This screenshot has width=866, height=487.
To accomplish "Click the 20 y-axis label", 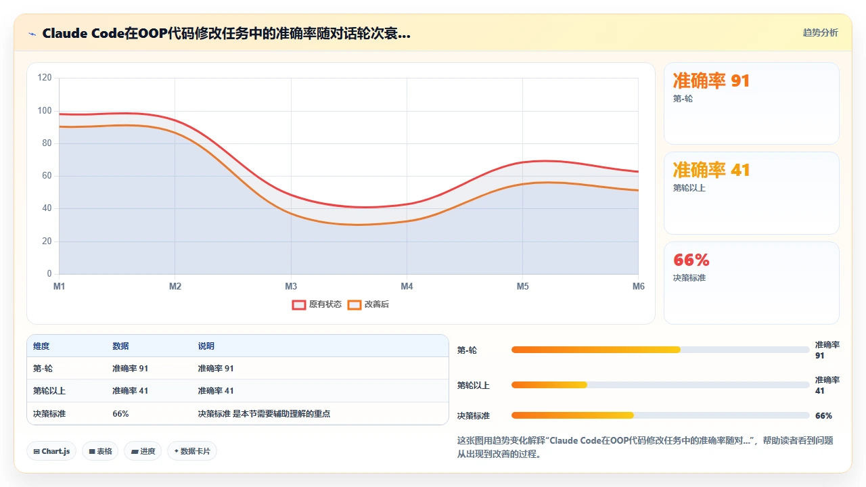I will tap(47, 241).
